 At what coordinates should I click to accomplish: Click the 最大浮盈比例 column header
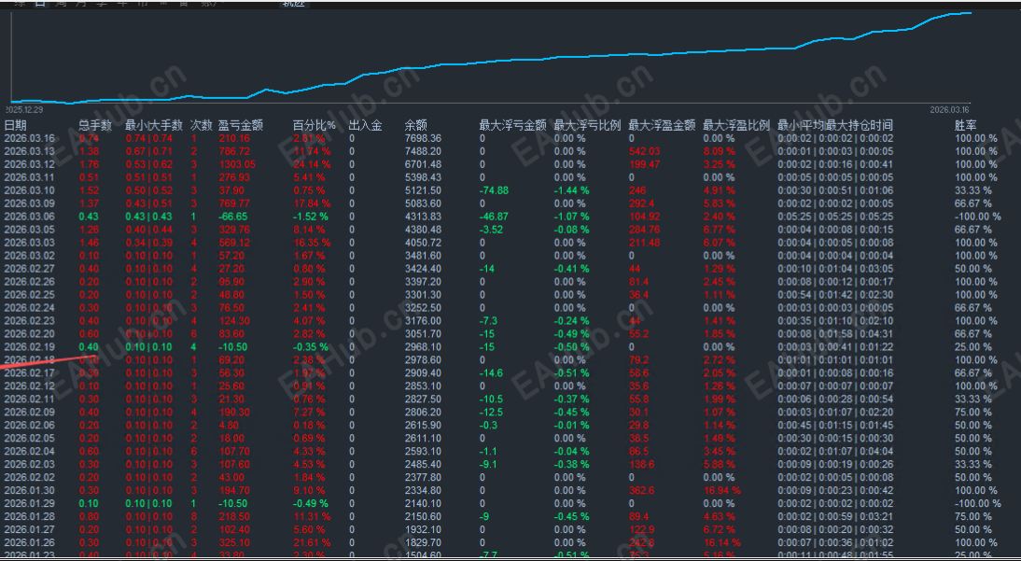pyautogui.click(x=736, y=125)
